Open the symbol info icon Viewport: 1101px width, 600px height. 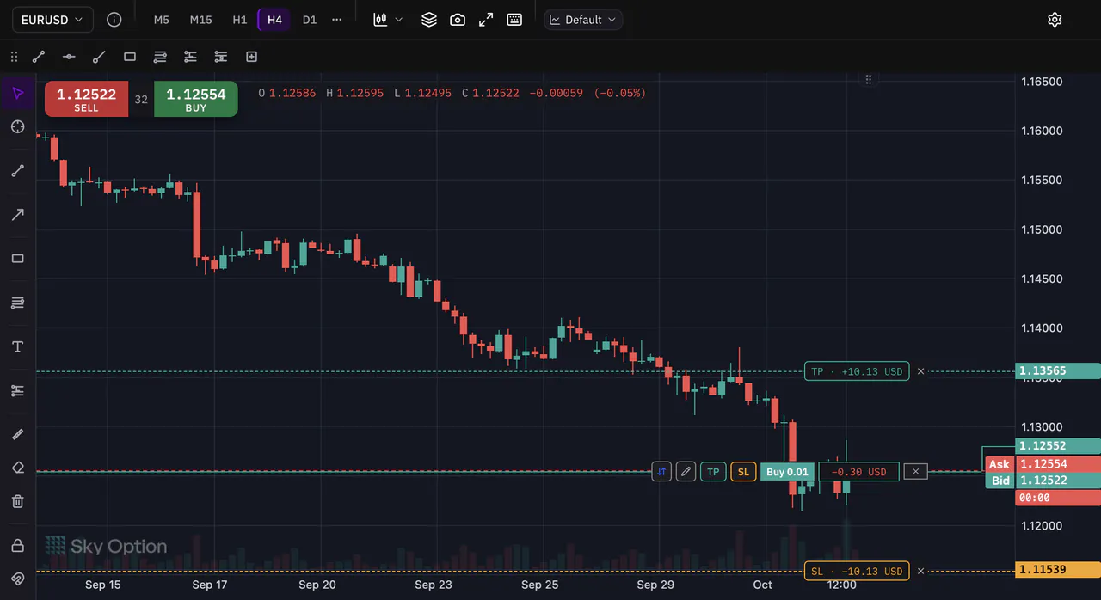114,19
